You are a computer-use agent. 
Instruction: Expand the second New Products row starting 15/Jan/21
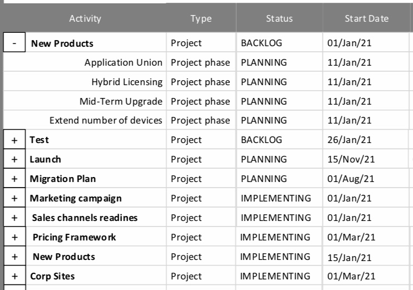[x=14, y=257]
